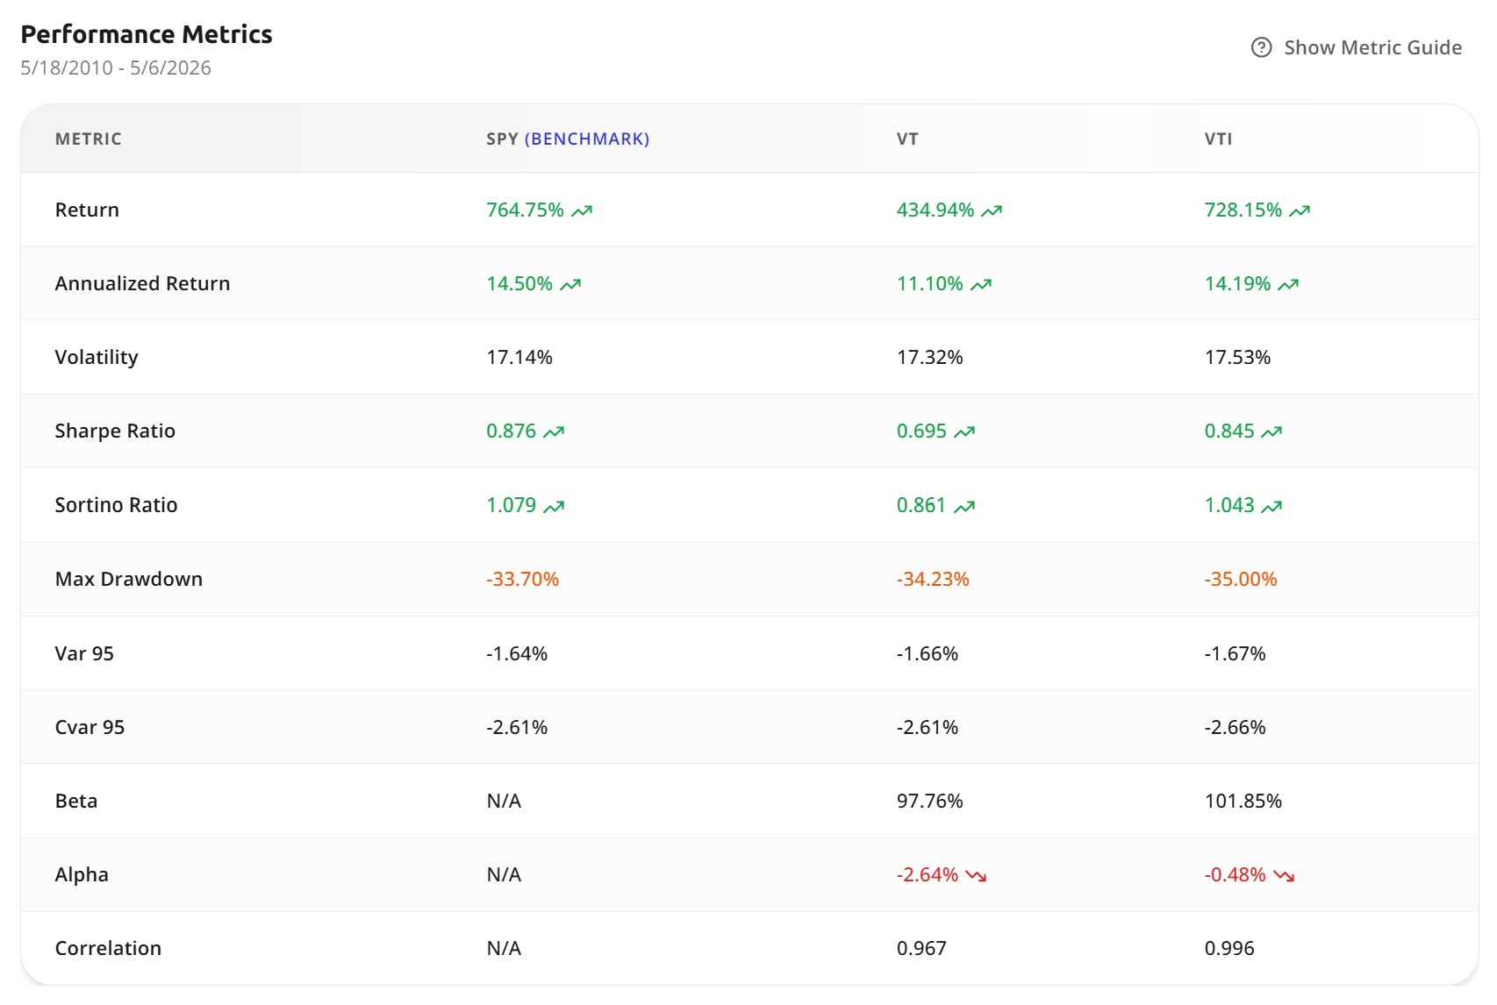Image resolution: width=1497 pixels, height=1005 pixels.
Task: Click the VTI volatility value 17.53%
Action: pos(1237,357)
